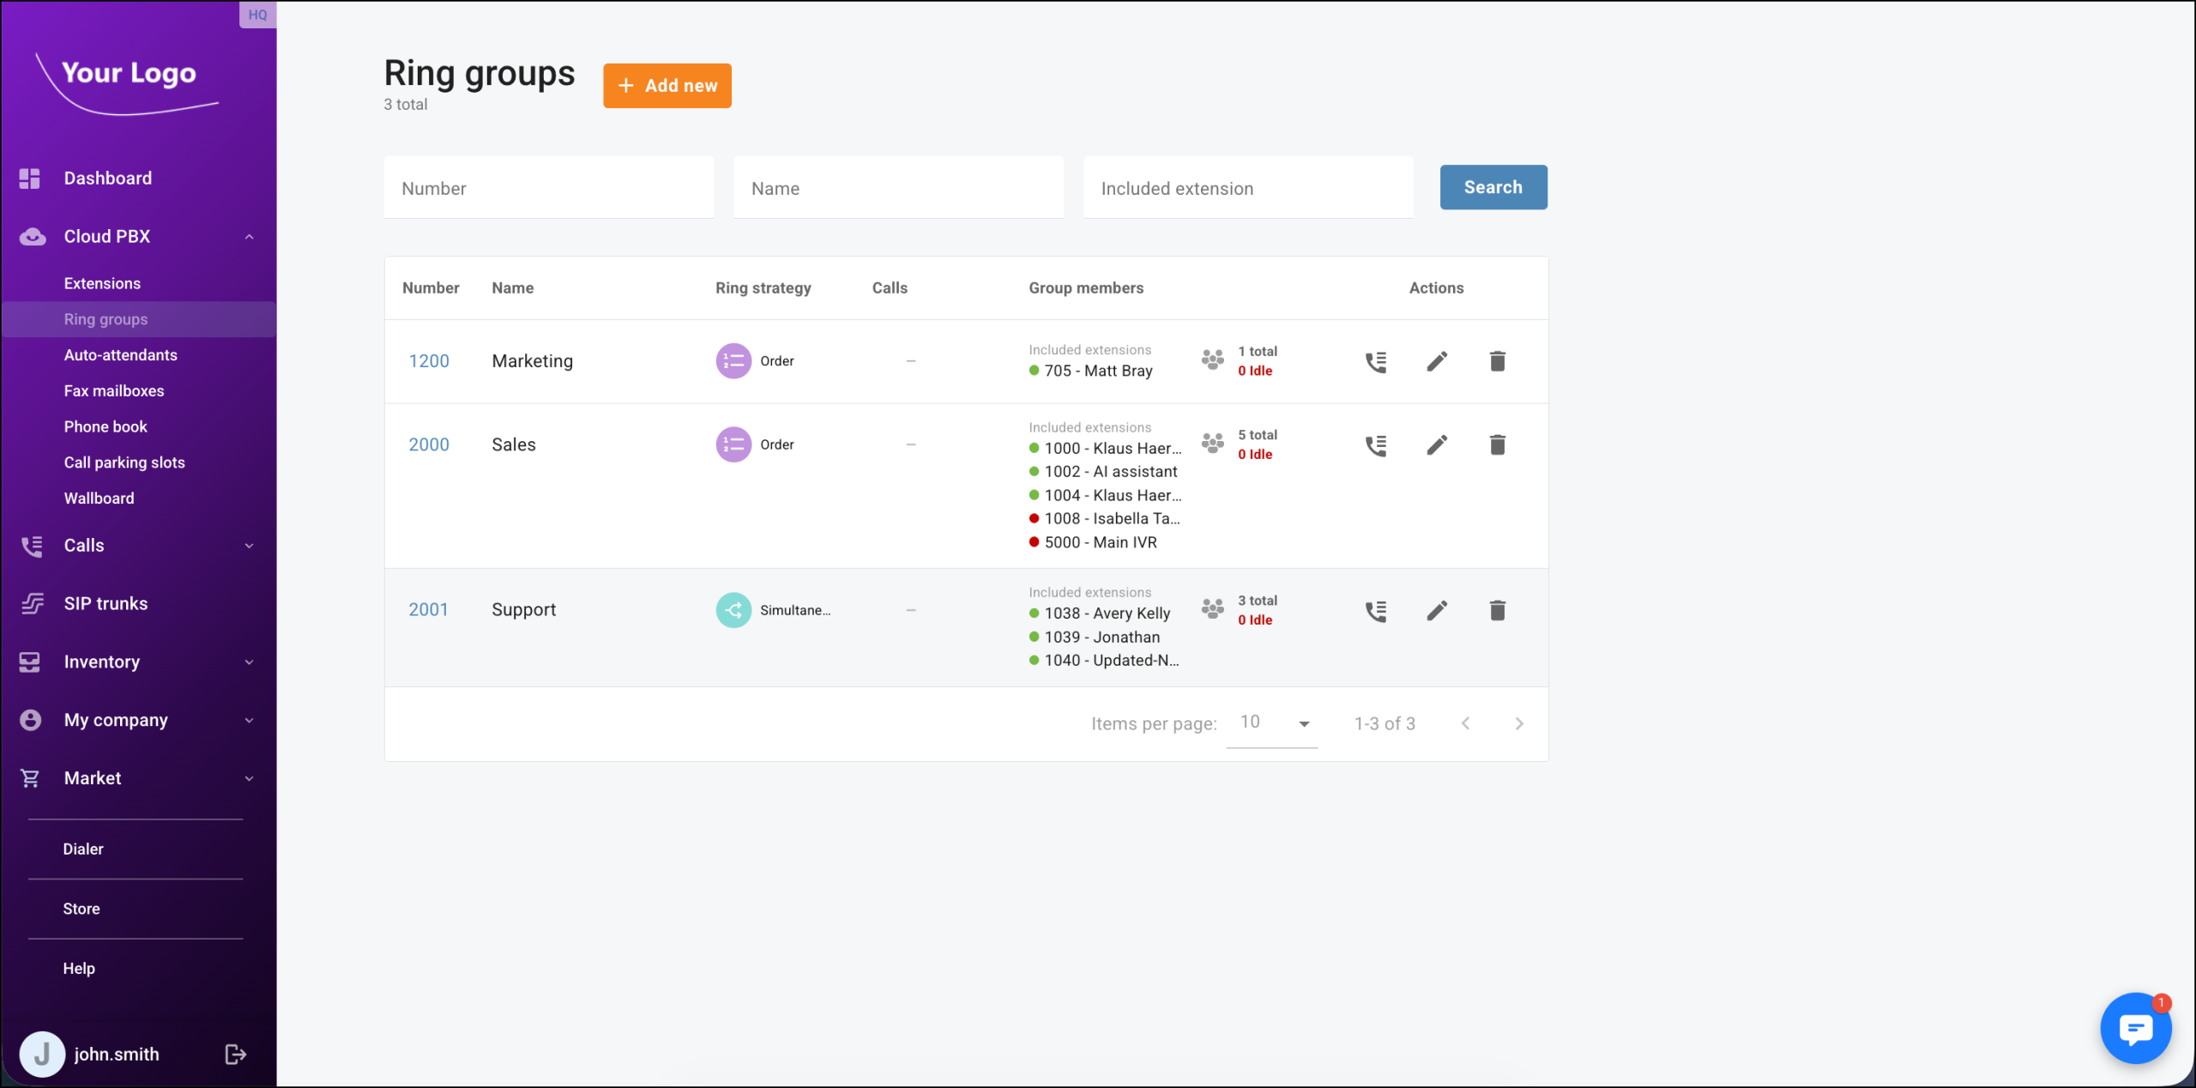Open Extensions in the sidebar
The height and width of the screenshot is (1088, 2196).
point(102,283)
